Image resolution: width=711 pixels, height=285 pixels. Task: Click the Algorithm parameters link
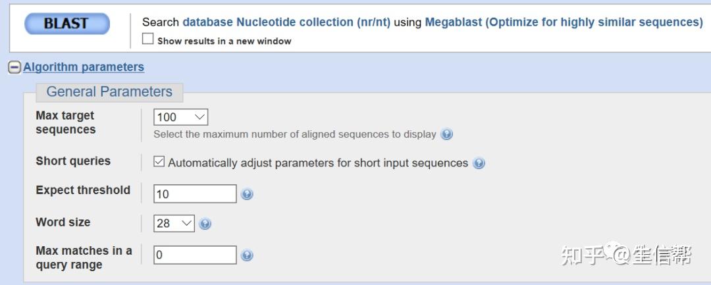click(84, 67)
